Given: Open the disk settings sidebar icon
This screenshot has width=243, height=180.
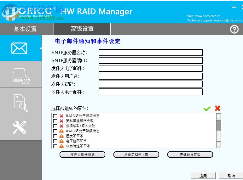Looking at the screenshot, I should pos(21,75).
